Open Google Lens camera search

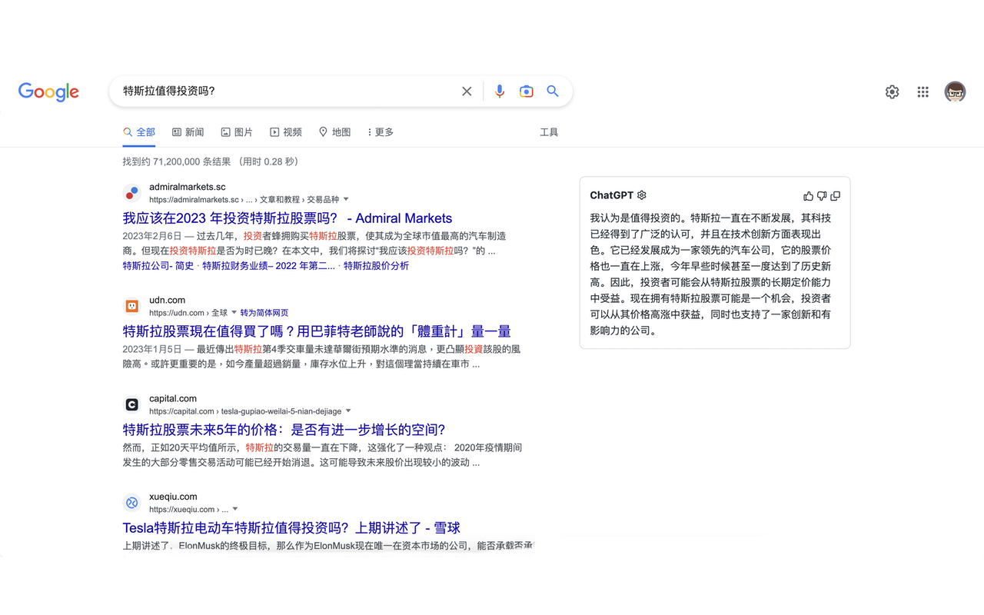pos(527,91)
